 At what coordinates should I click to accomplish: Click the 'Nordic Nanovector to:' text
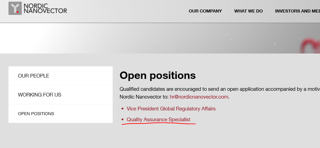tap(144, 97)
